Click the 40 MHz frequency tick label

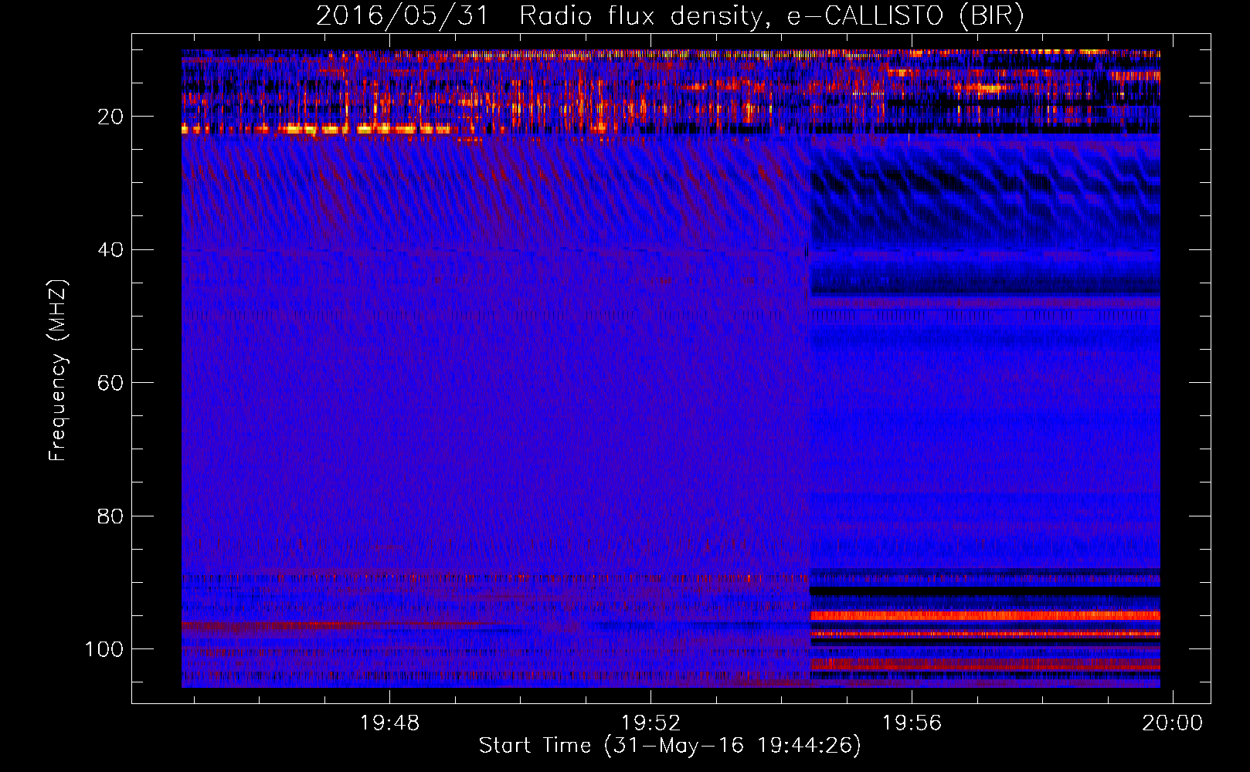pyautogui.click(x=110, y=249)
